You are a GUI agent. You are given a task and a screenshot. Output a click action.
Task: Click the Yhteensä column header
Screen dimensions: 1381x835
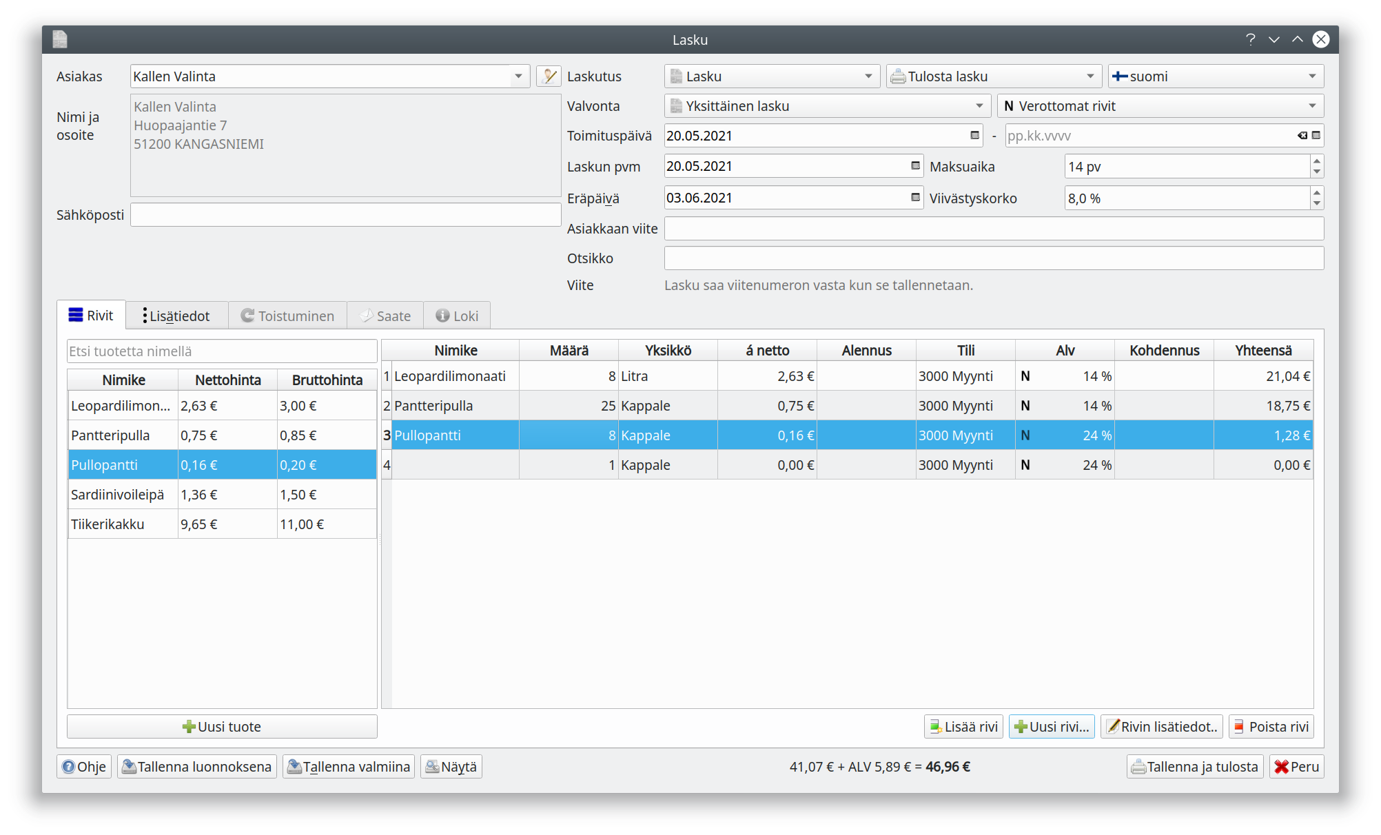pyautogui.click(x=1263, y=351)
